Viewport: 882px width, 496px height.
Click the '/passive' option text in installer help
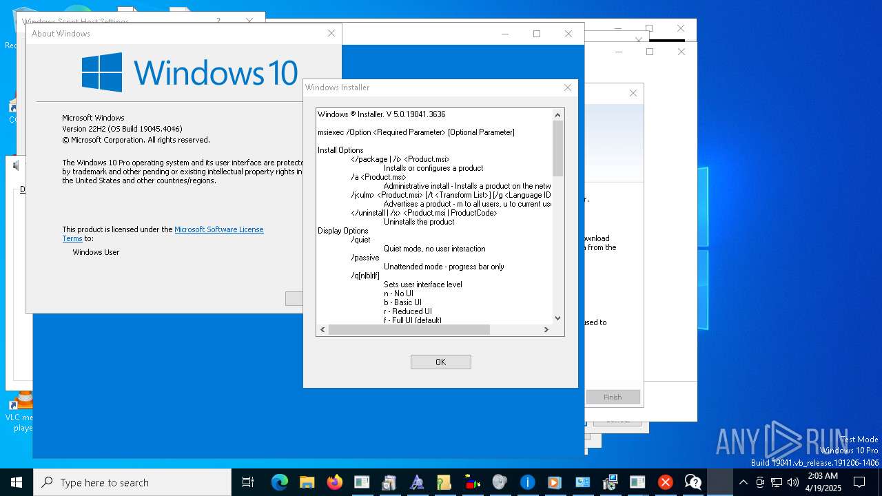pyautogui.click(x=365, y=258)
